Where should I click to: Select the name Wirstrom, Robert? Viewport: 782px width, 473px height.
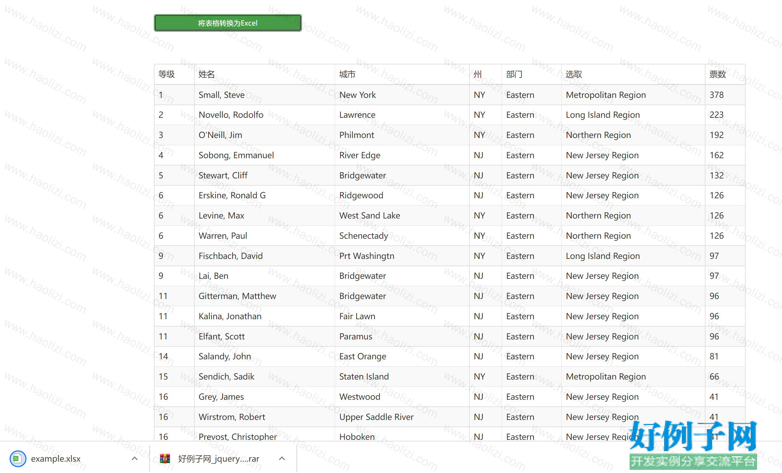click(232, 417)
